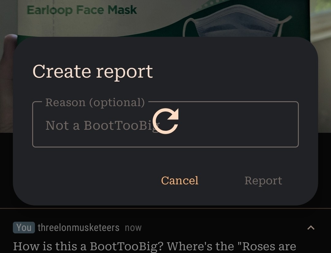This screenshot has width=331, height=253.
Task: Tap the "You" badge on the comment
Action: point(24,228)
